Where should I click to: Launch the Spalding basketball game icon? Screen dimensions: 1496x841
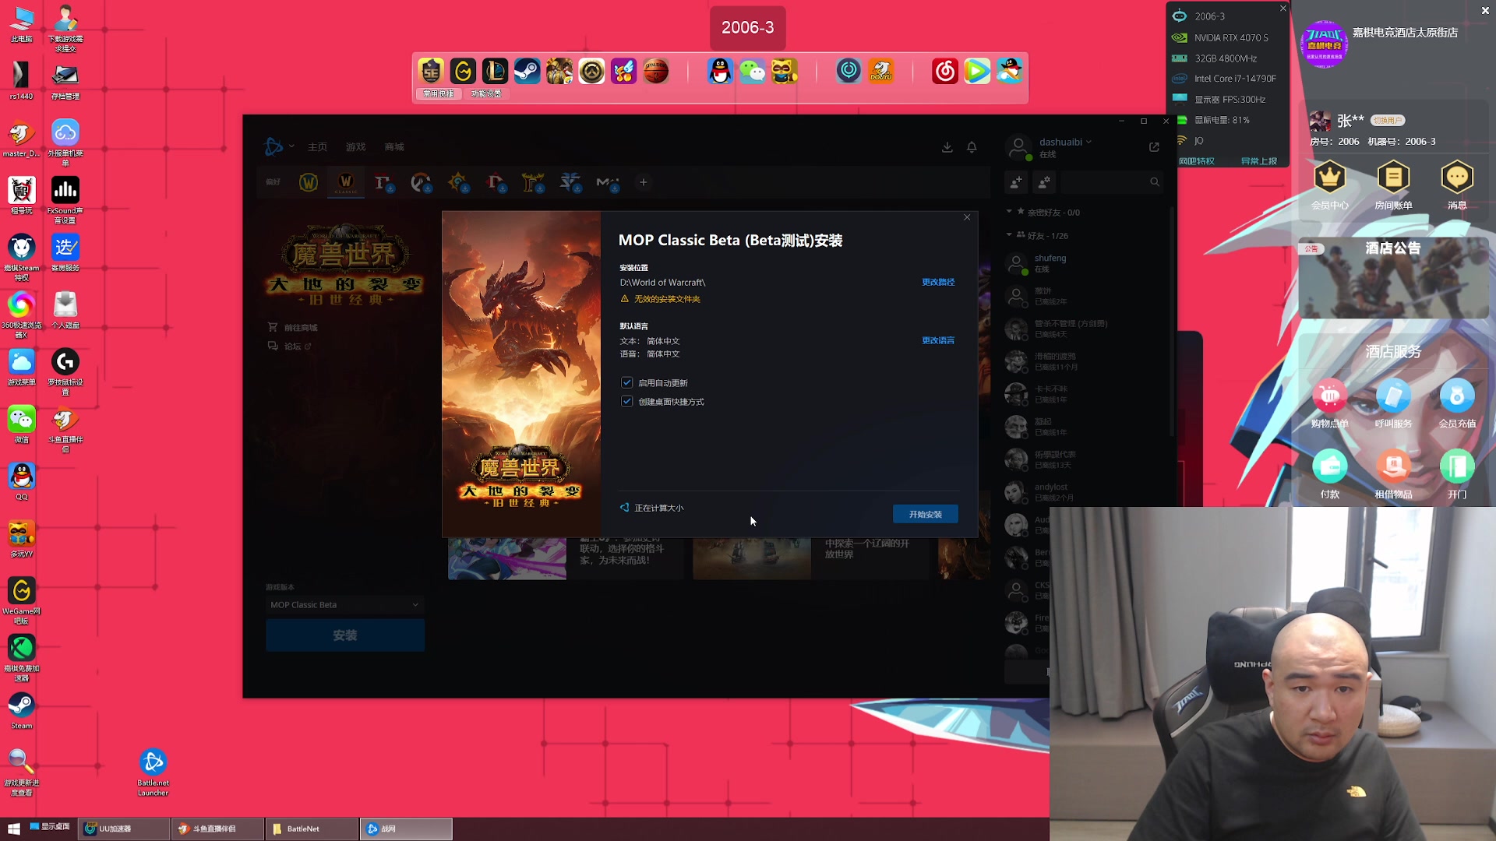[656, 72]
